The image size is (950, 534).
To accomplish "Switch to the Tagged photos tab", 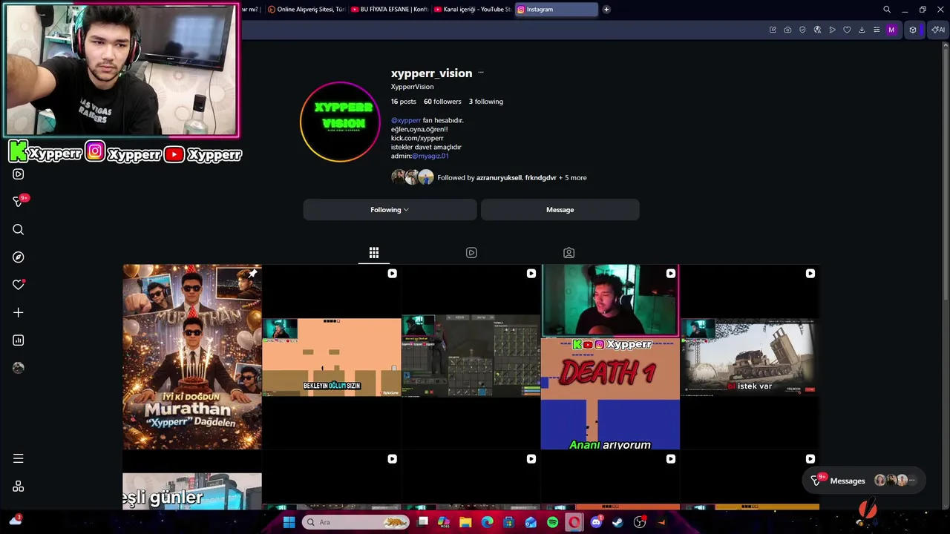I will coord(569,253).
